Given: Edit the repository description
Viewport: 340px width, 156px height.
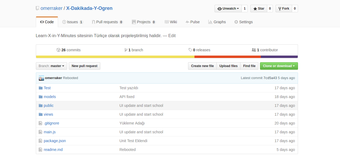Looking at the screenshot, I should click(172, 36).
